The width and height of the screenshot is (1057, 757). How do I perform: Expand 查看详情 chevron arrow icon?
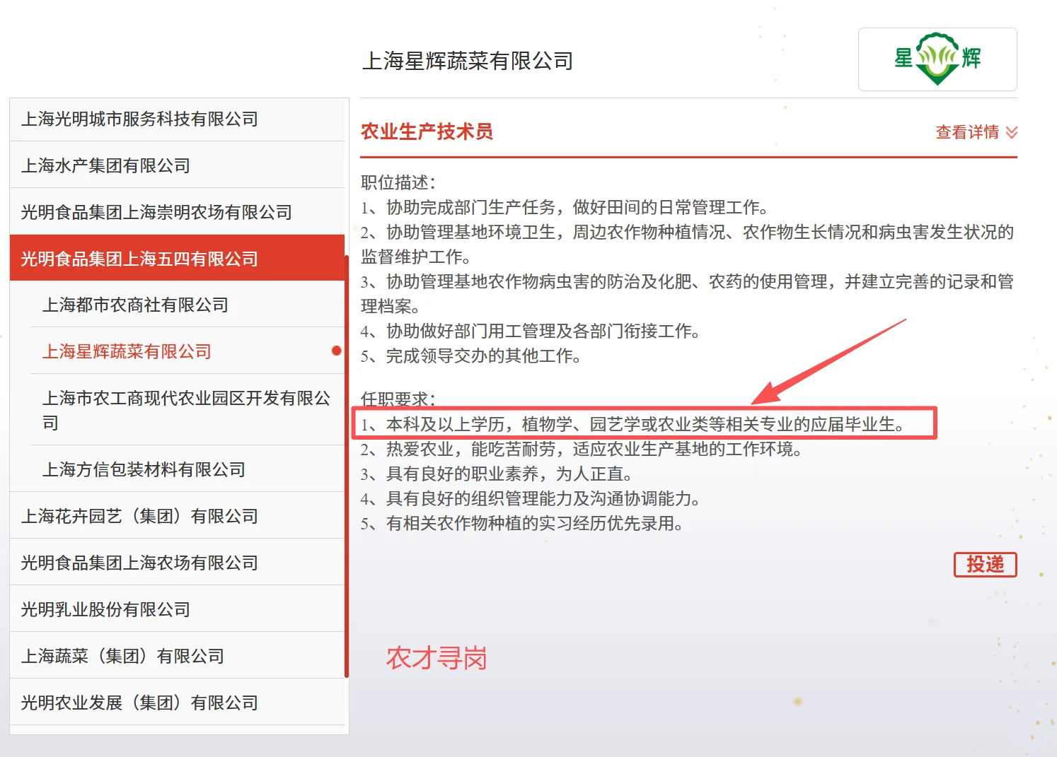(1012, 132)
